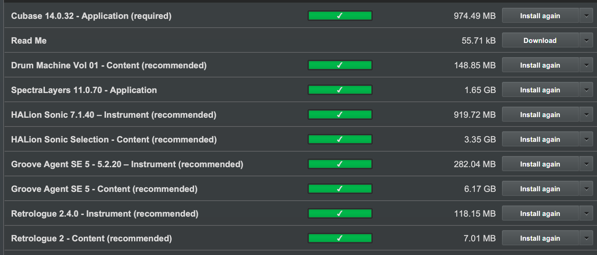Click the Retrologue 2 Content completed checkmark
The width and height of the screenshot is (597, 255).
point(340,238)
